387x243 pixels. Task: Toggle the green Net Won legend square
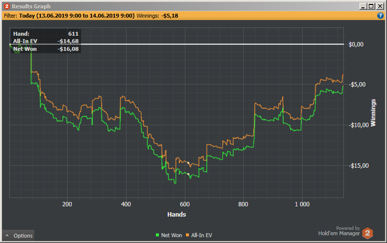point(157,235)
